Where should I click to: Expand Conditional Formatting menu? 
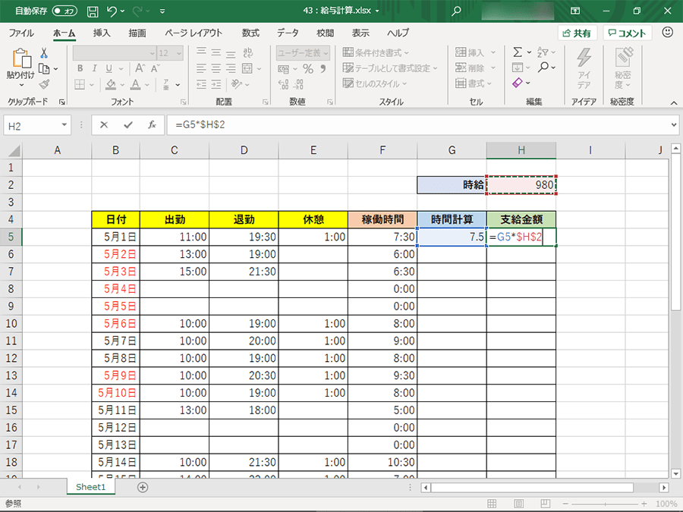point(376,52)
